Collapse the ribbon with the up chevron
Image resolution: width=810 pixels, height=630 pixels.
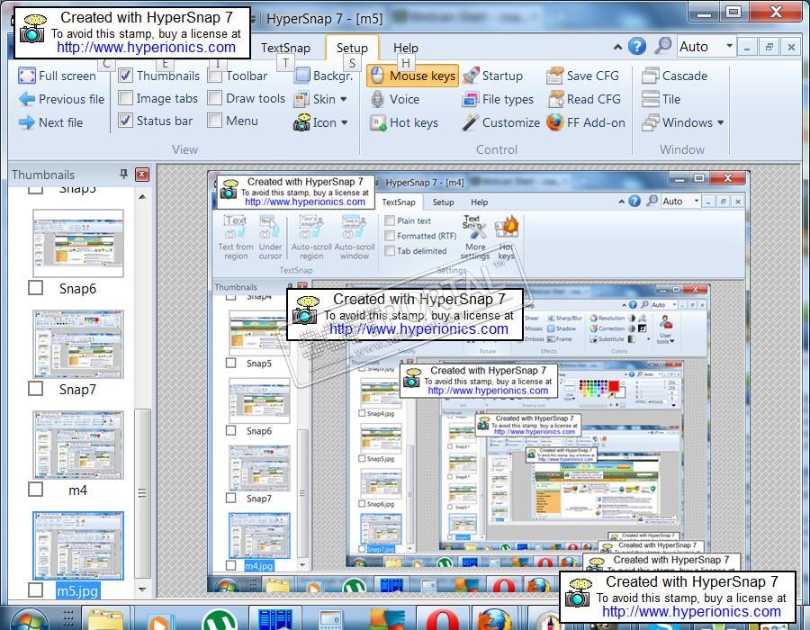pyautogui.click(x=617, y=47)
